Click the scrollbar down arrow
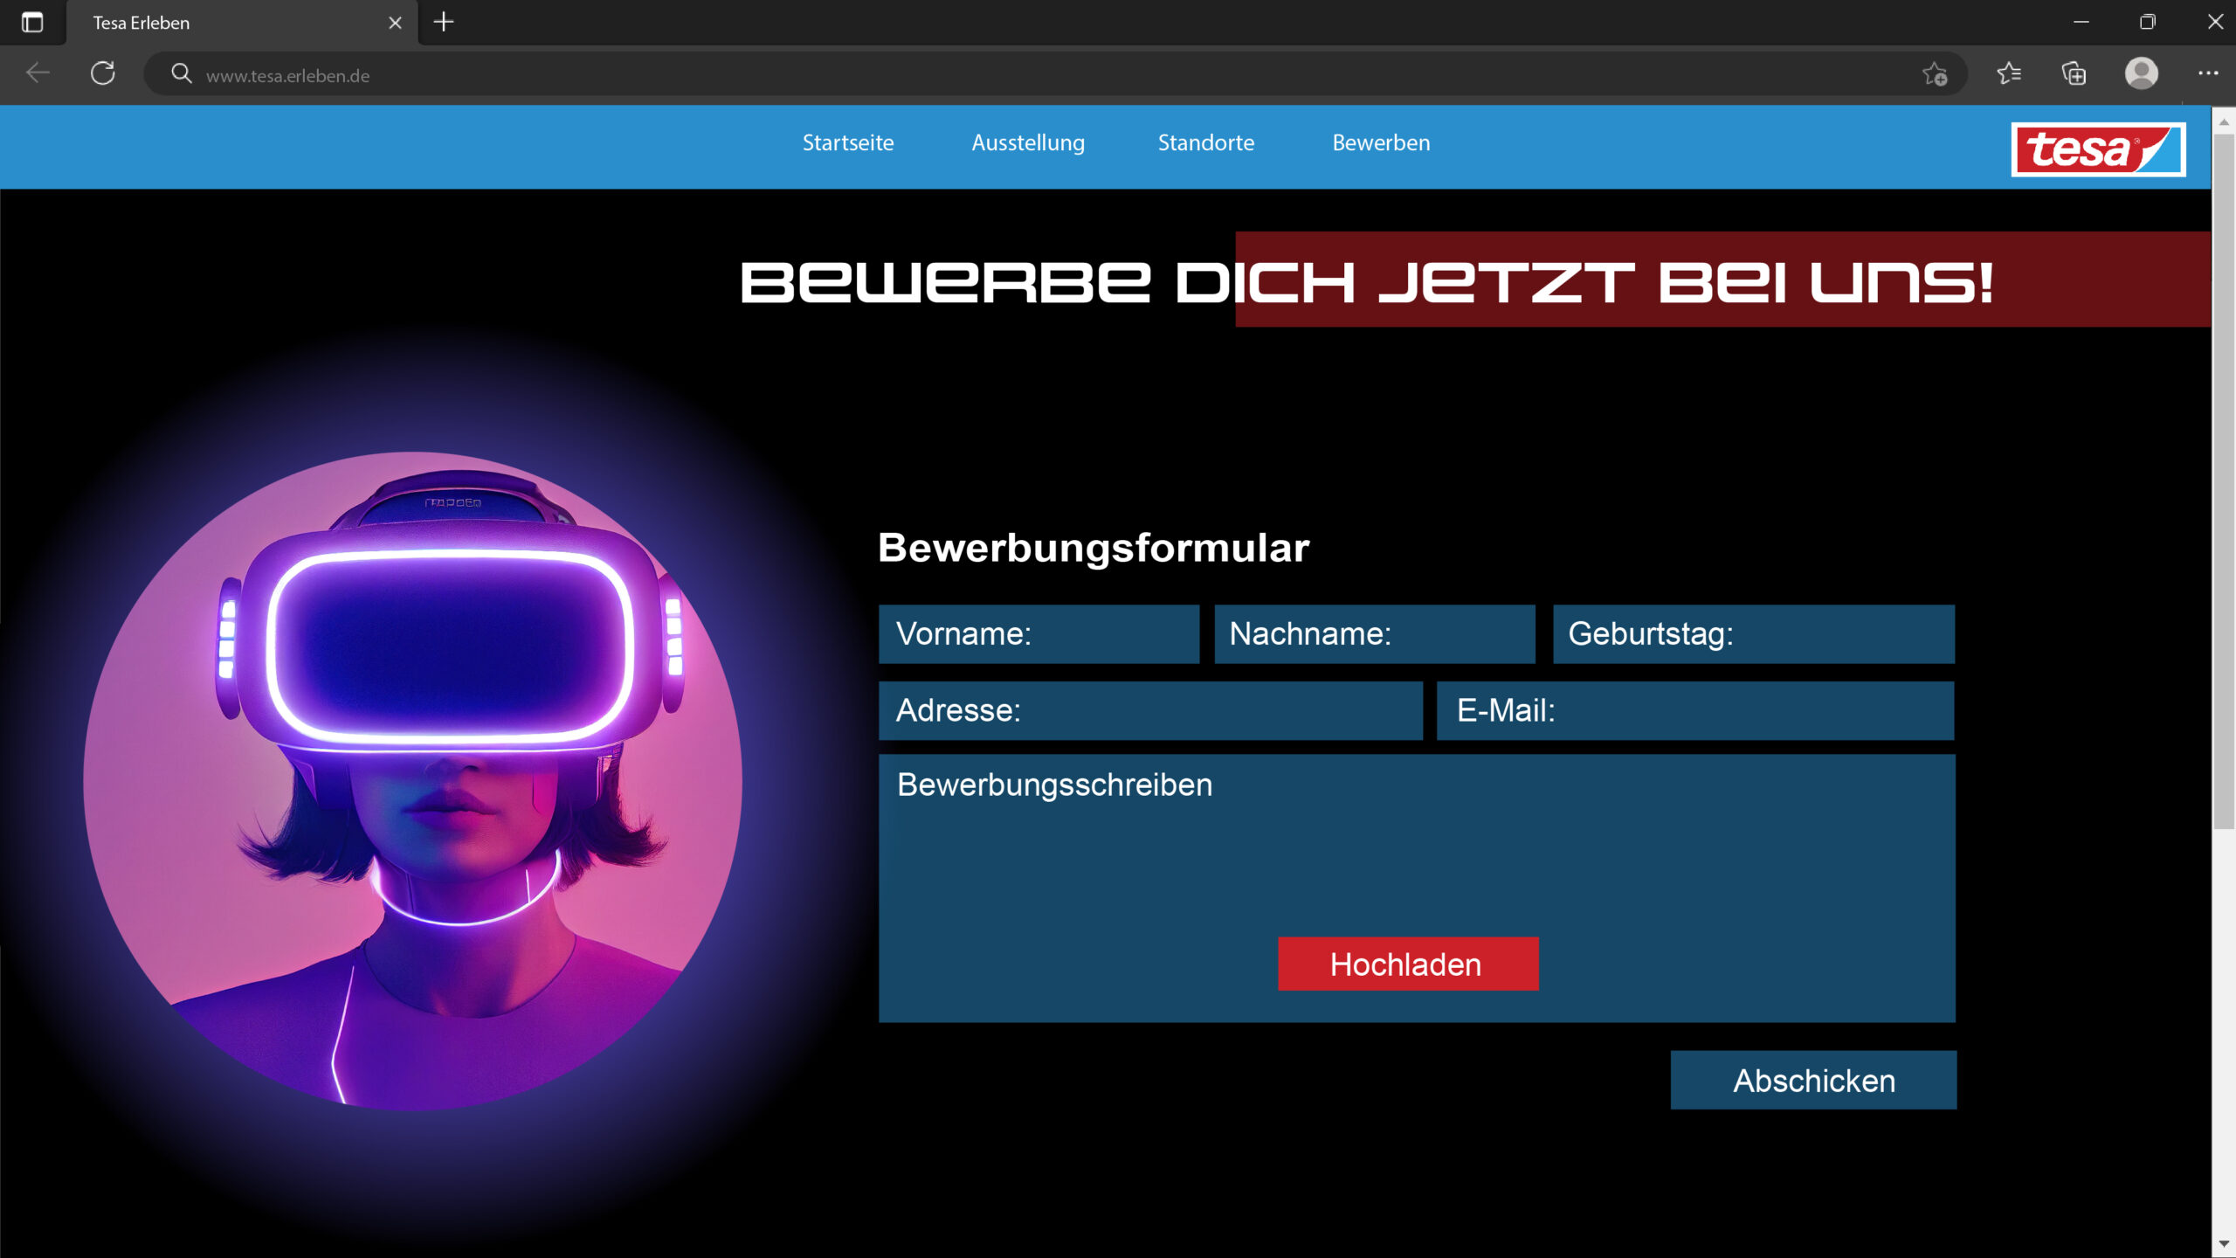 click(x=2223, y=1244)
